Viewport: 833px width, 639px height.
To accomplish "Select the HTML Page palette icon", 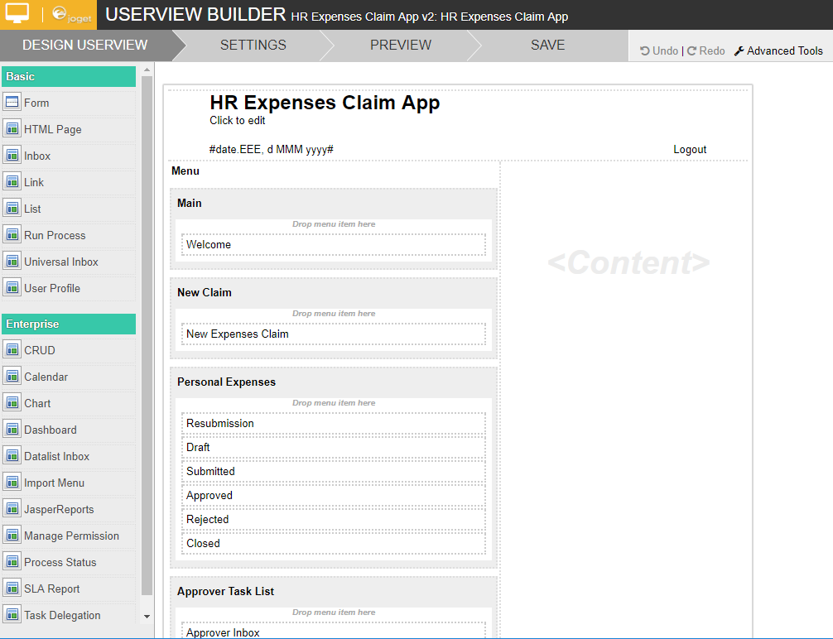I will click(12, 129).
